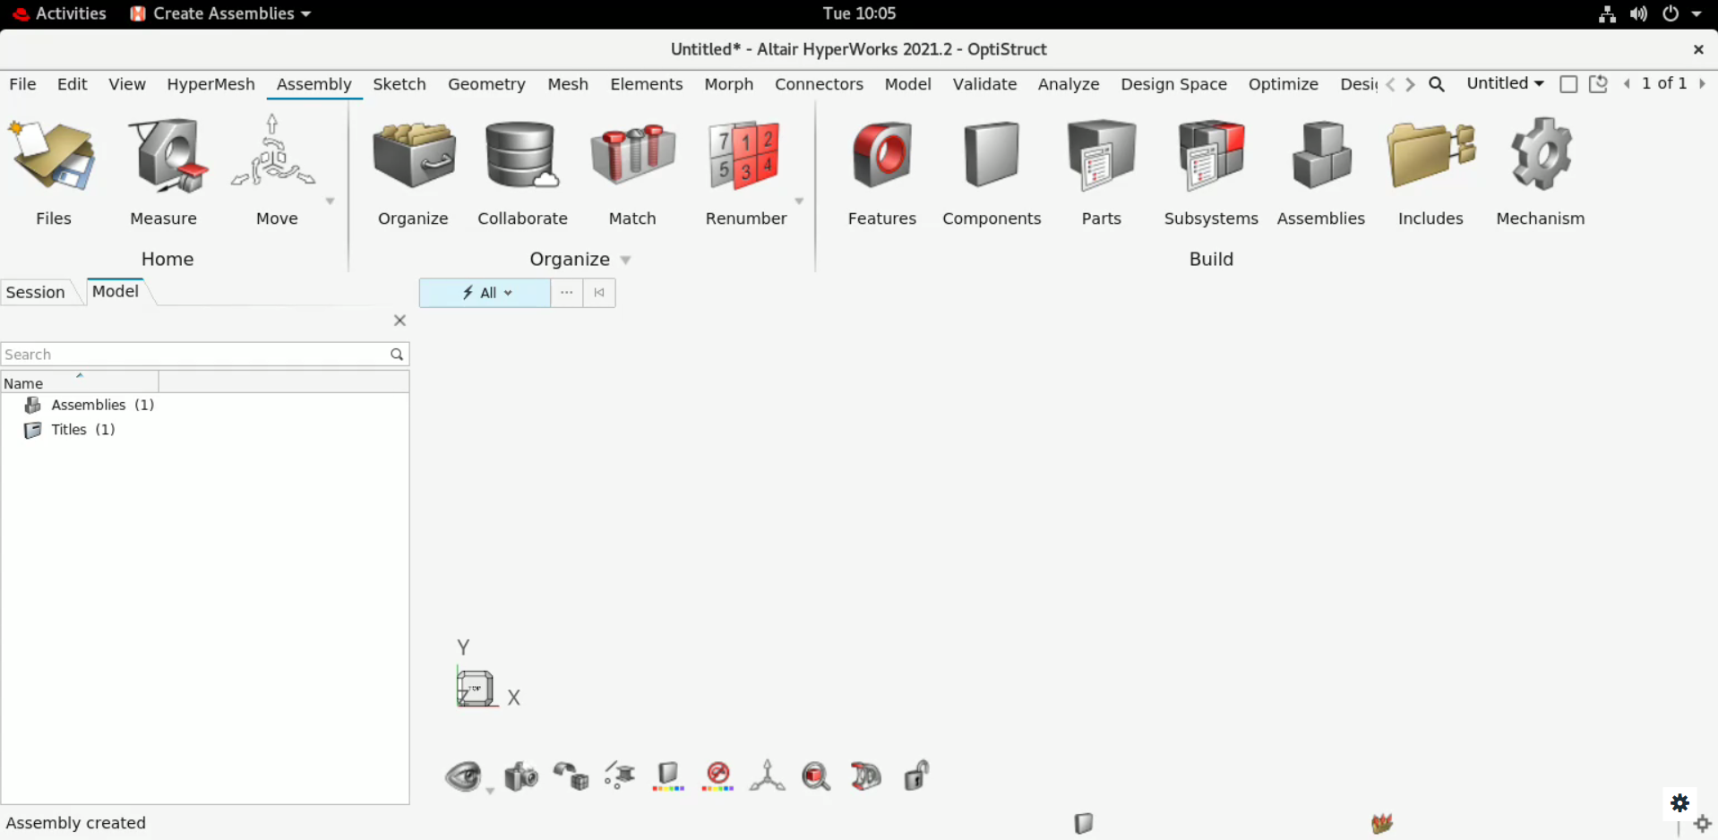Launch the Collaborate database tool
This screenshot has width=1718, height=840.
click(x=522, y=155)
